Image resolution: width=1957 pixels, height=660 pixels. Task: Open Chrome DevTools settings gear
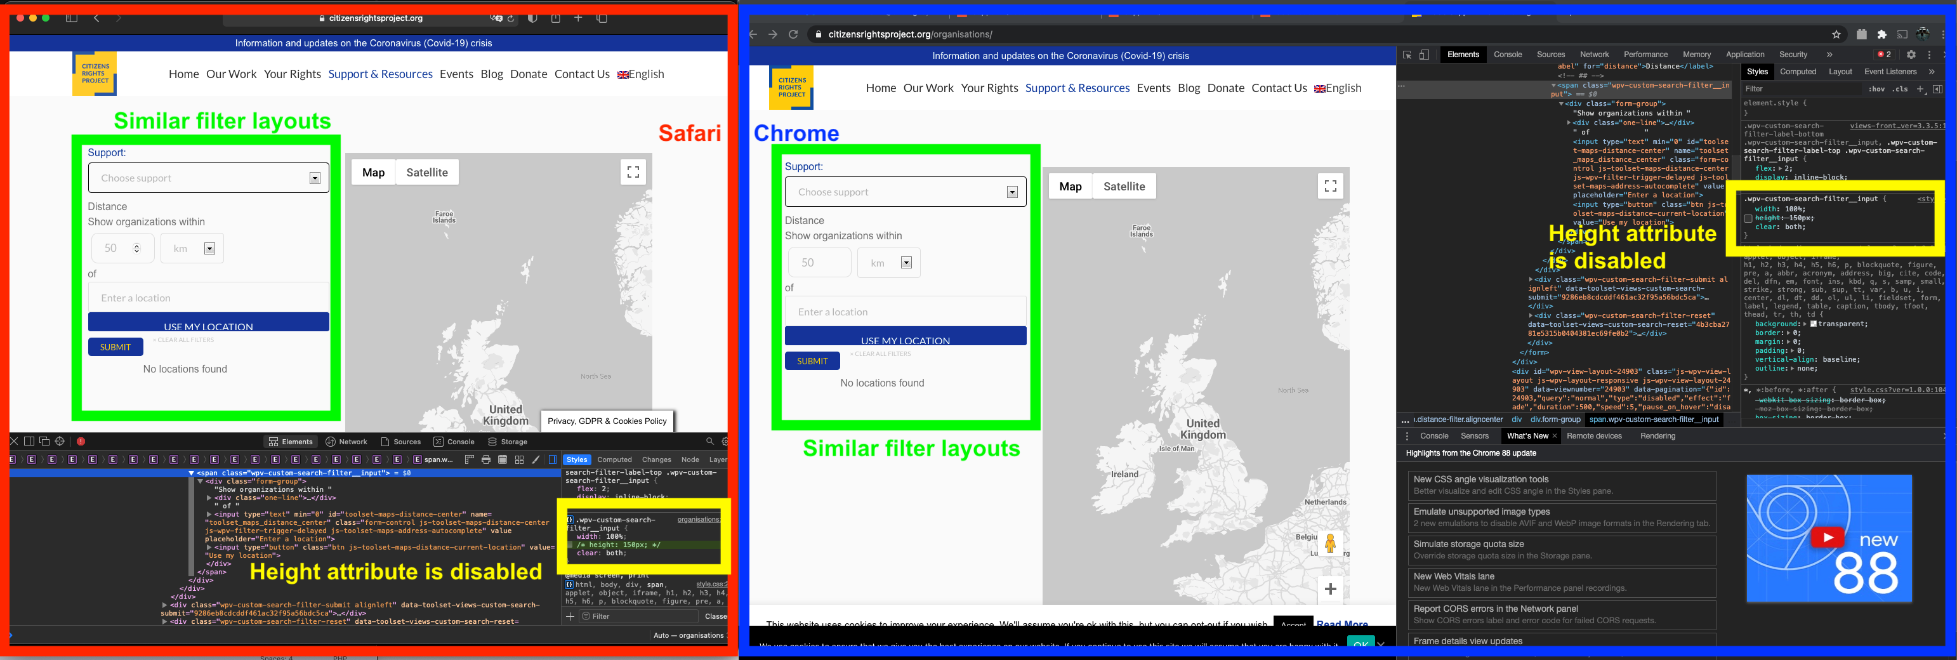1911,55
